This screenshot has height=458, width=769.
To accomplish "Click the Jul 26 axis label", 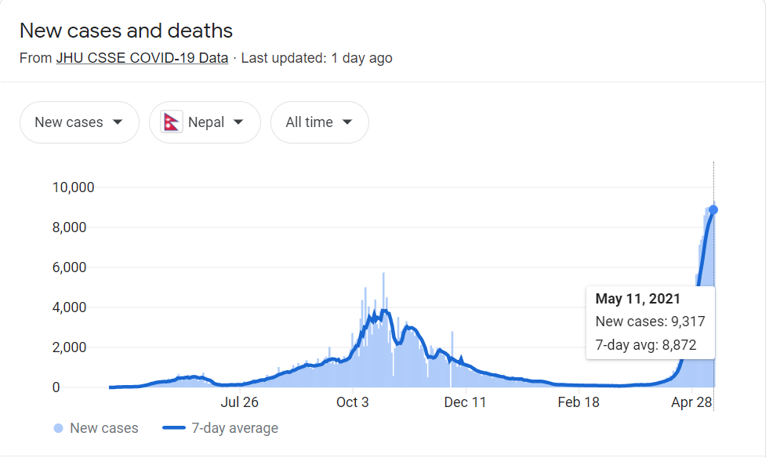I will [x=240, y=402].
